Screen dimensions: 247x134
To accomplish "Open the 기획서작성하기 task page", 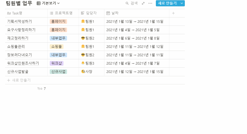I will [20, 21].
